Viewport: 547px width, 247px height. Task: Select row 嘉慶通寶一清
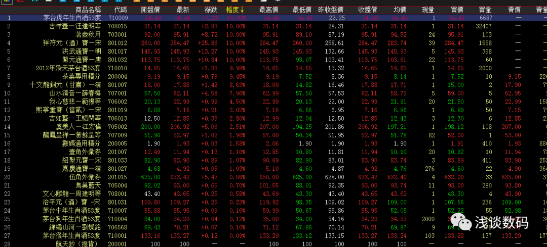[x=273, y=168]
